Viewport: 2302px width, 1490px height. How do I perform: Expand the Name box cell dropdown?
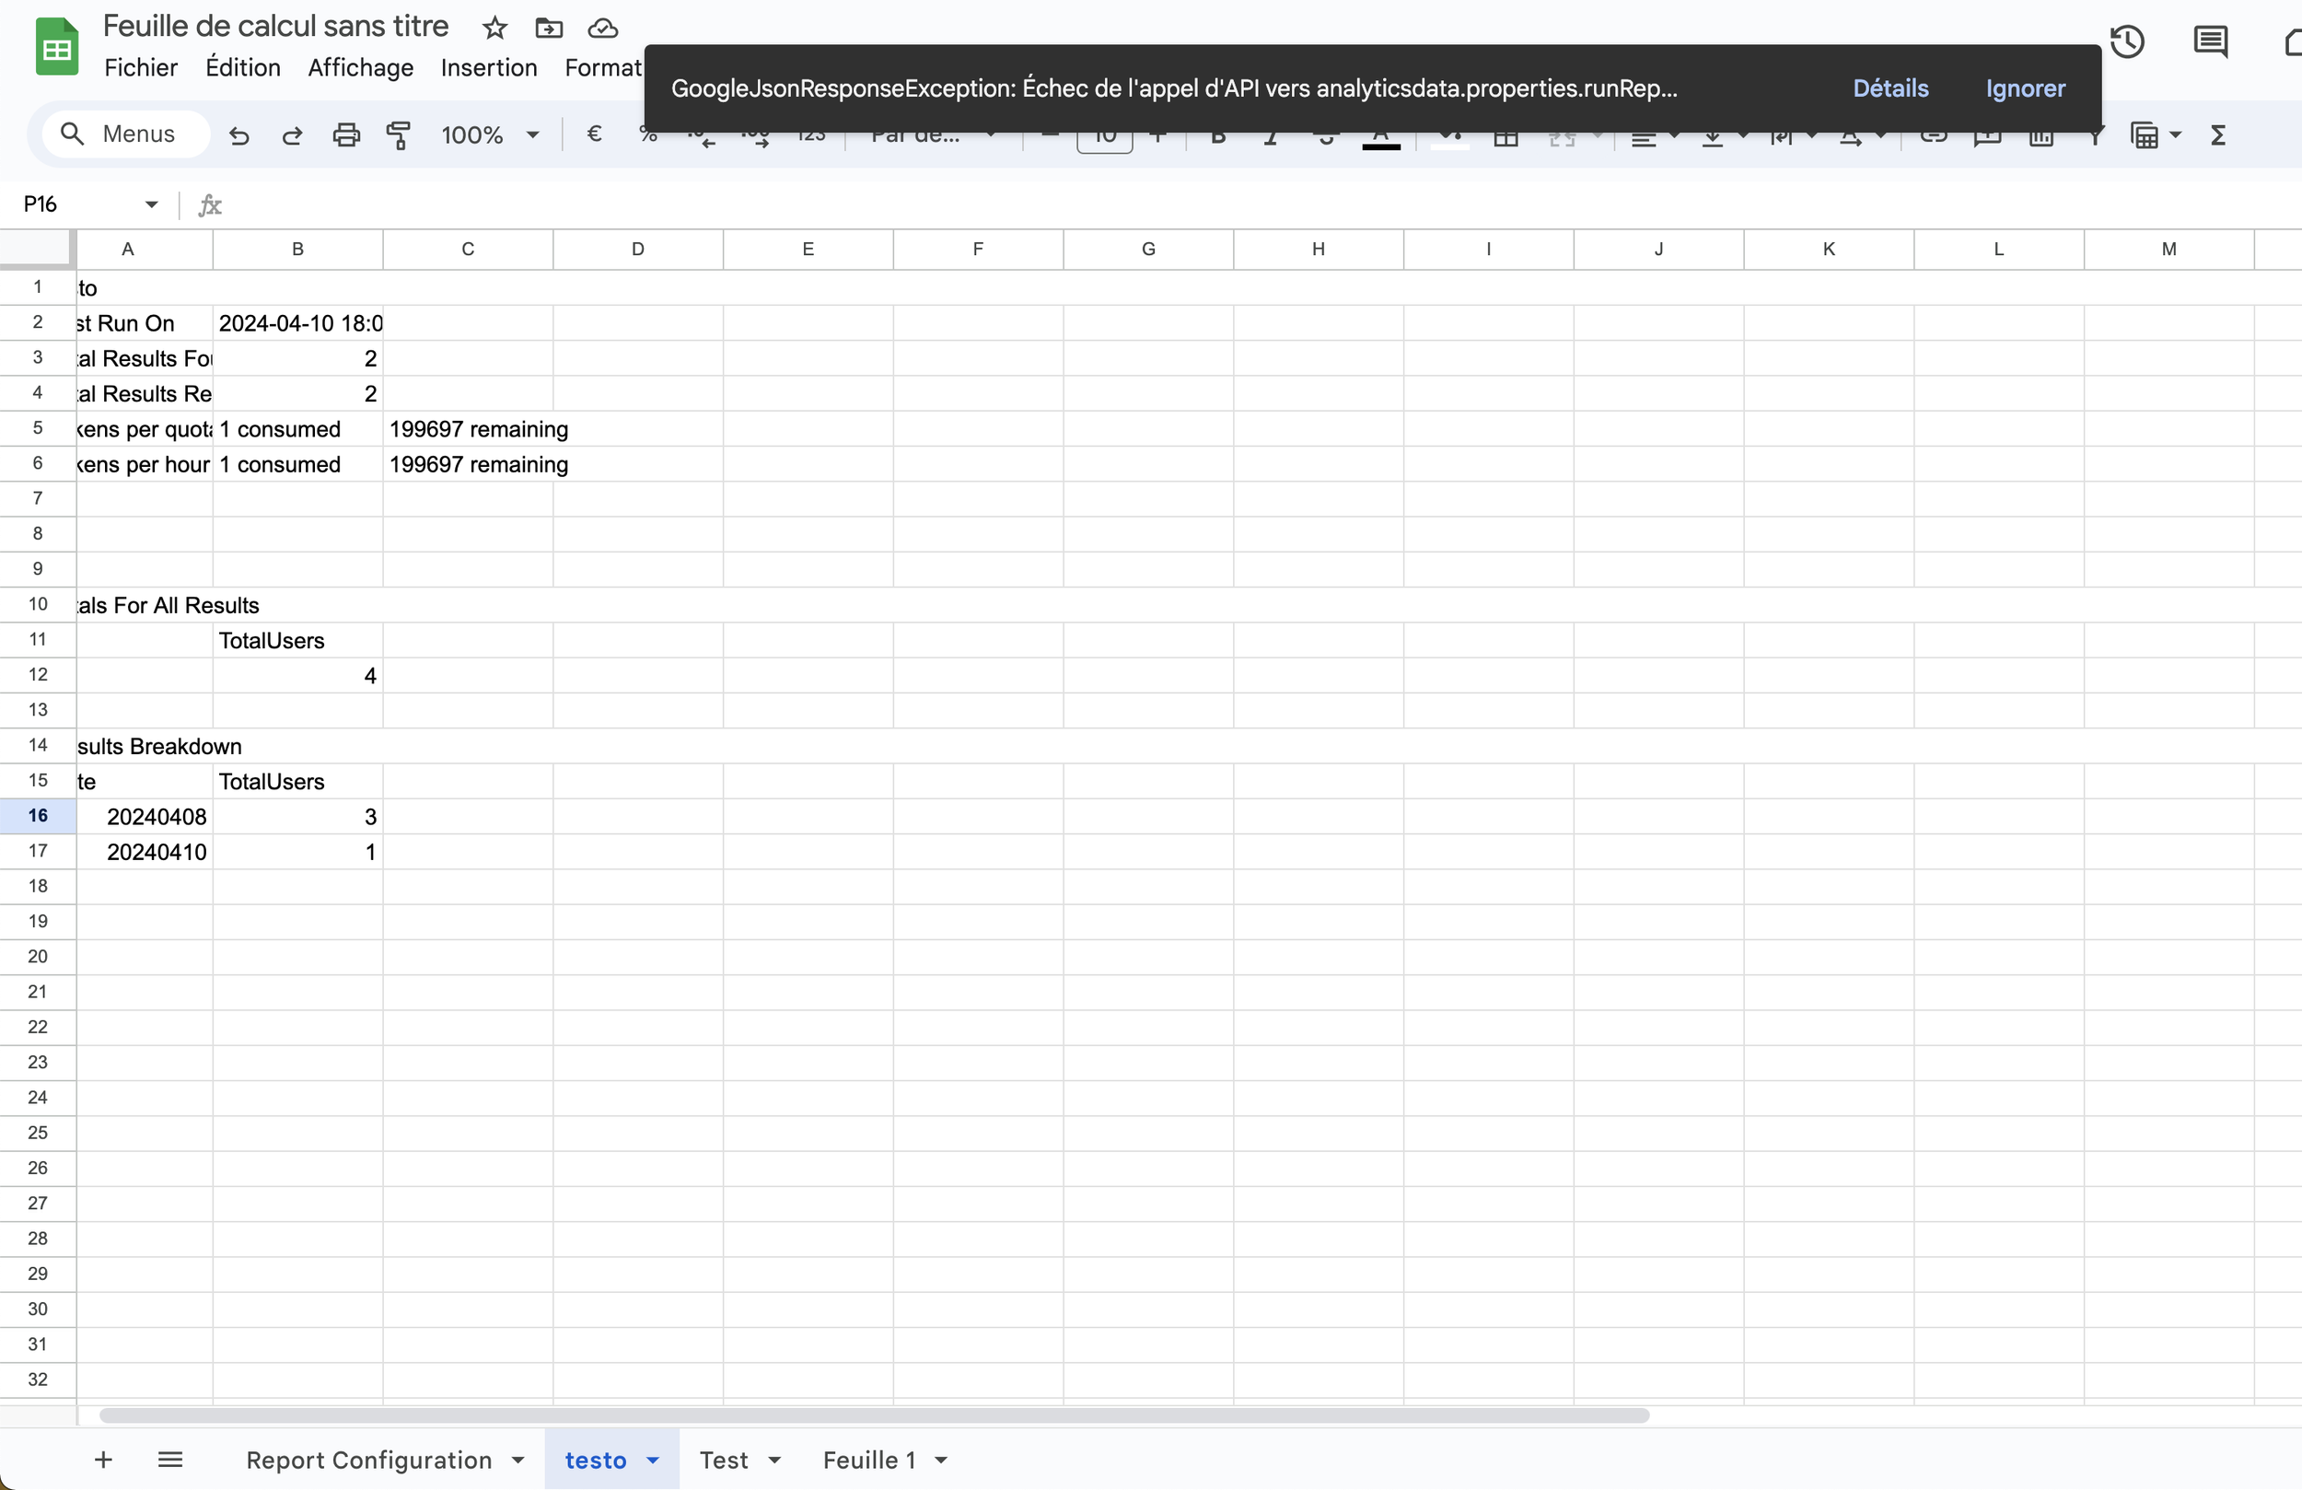click(x=151, y=204)
